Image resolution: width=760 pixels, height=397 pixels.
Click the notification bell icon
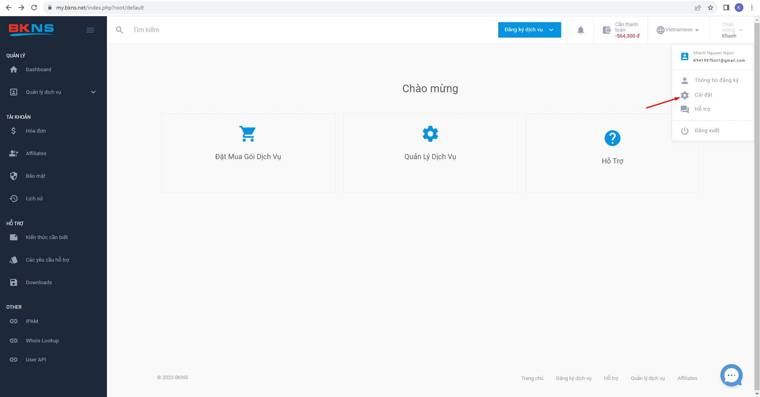coord(581,30)
